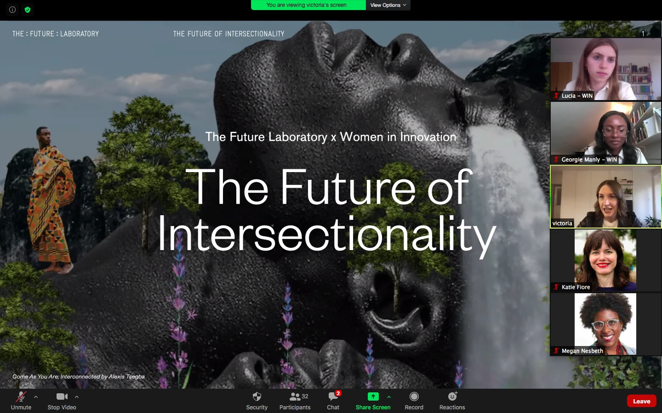Screen dimensions: 662x413
Task: Open the Reactions emoji icon
Action: pyautogui.click(x=451, y=396)
